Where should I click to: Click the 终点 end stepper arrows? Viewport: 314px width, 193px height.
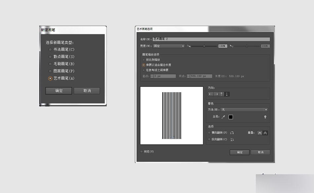coord(188,76)
